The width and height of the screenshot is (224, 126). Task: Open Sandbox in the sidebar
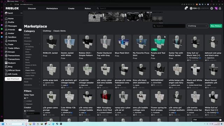(10, 37)
